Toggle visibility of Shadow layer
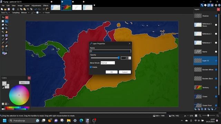221x124 pixels. [216, 16]
